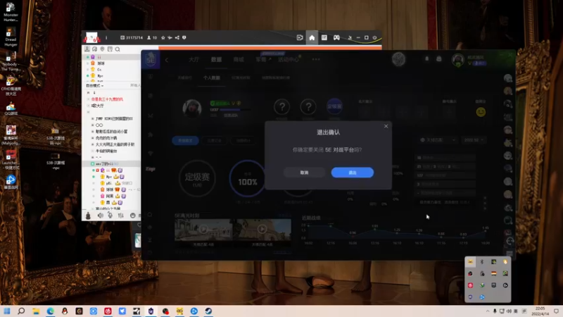Open Steam from the taskbar
Image resolution: width=563 pixels, height=317 pixels.
click(208, 311)
